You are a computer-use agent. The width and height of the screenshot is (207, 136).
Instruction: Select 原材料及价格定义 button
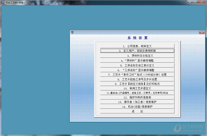pos(137,56)
